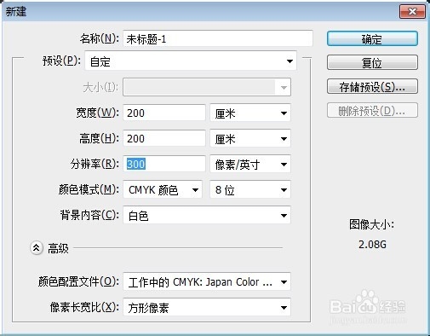Open the 颜色模式 dropdown showing CMYK 颜色
This screenshot has width=430, height=336.
163,189
